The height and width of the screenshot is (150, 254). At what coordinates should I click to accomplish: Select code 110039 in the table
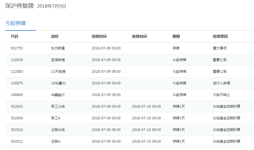pos(17,60)
